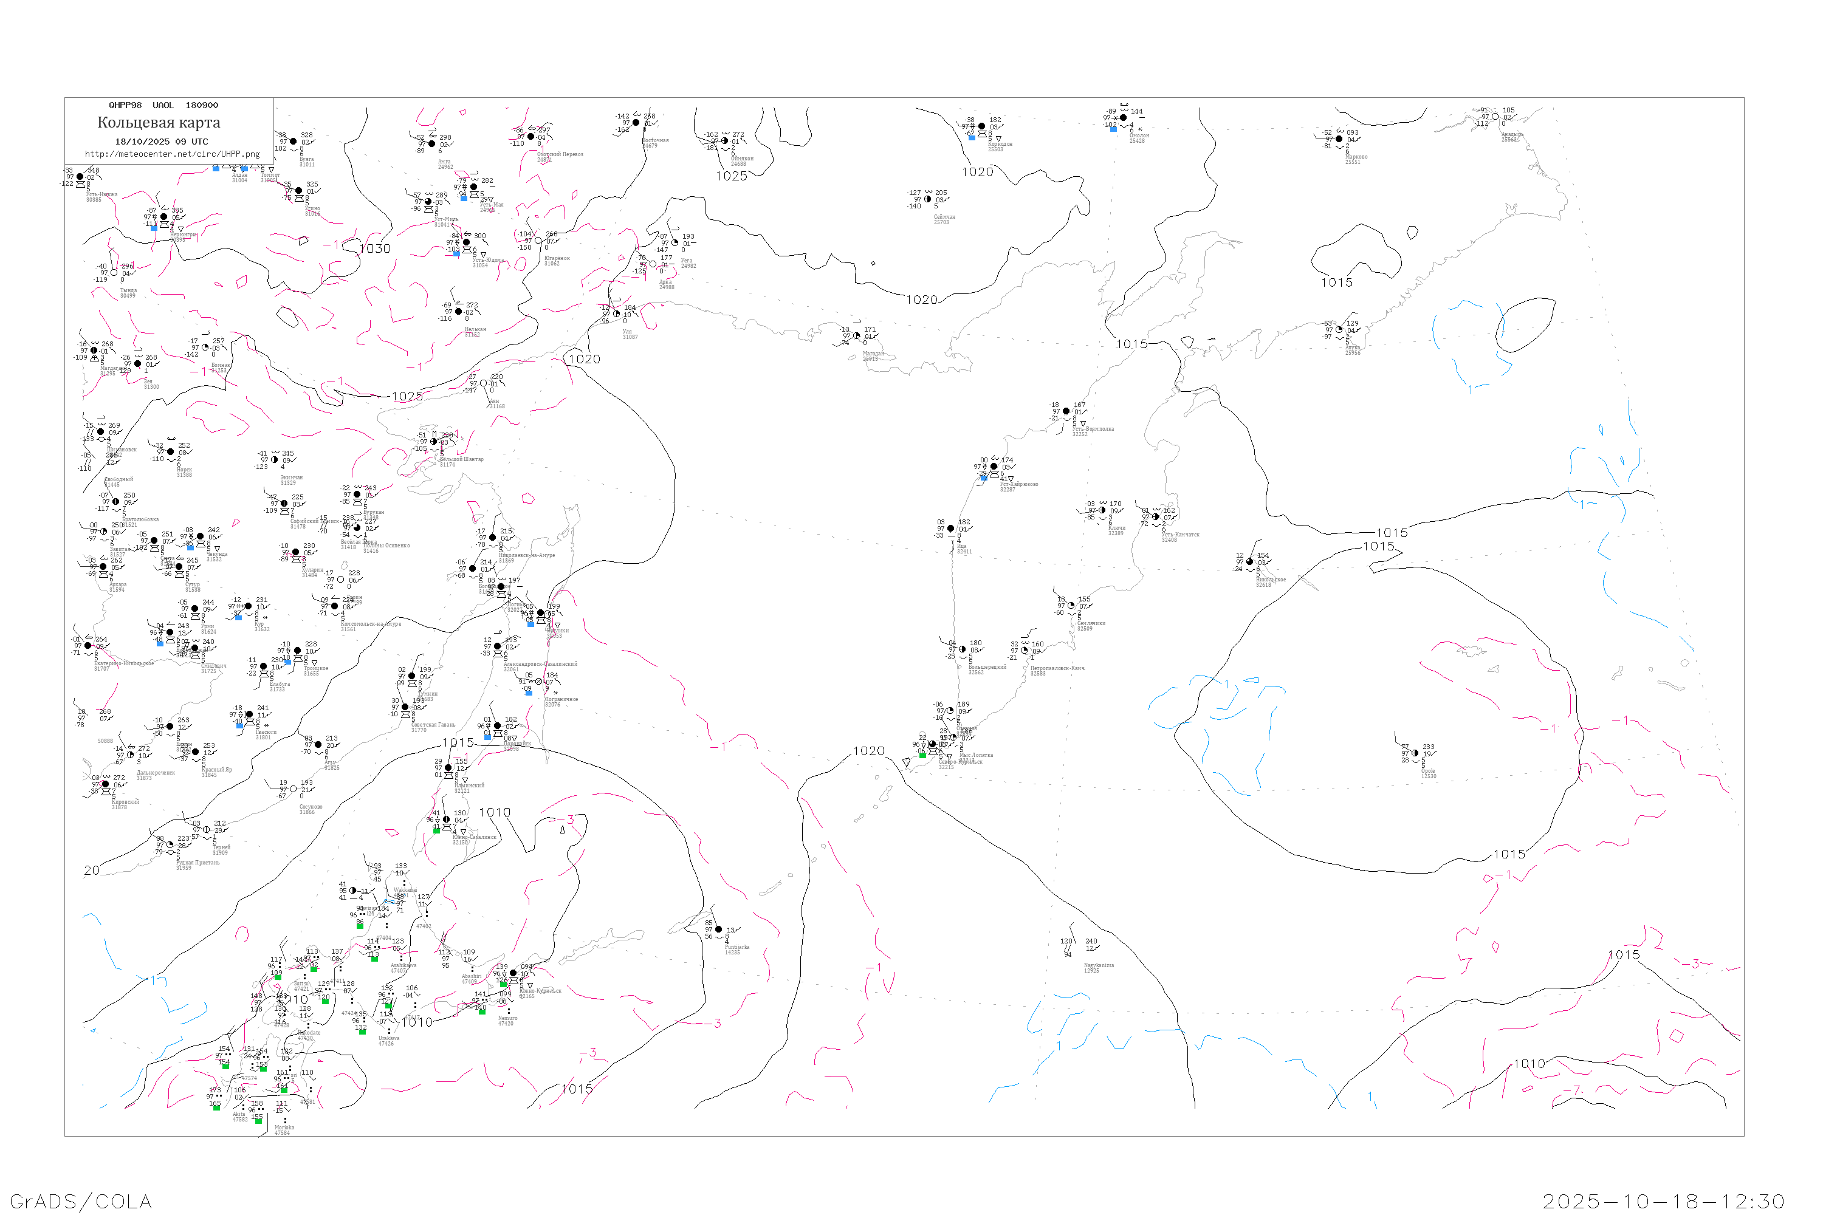The image size is (1823, 1215).
Task: Click the Никольское station cloud-cover symbol
Action: pyautogui.click(x=1249, y=562)
